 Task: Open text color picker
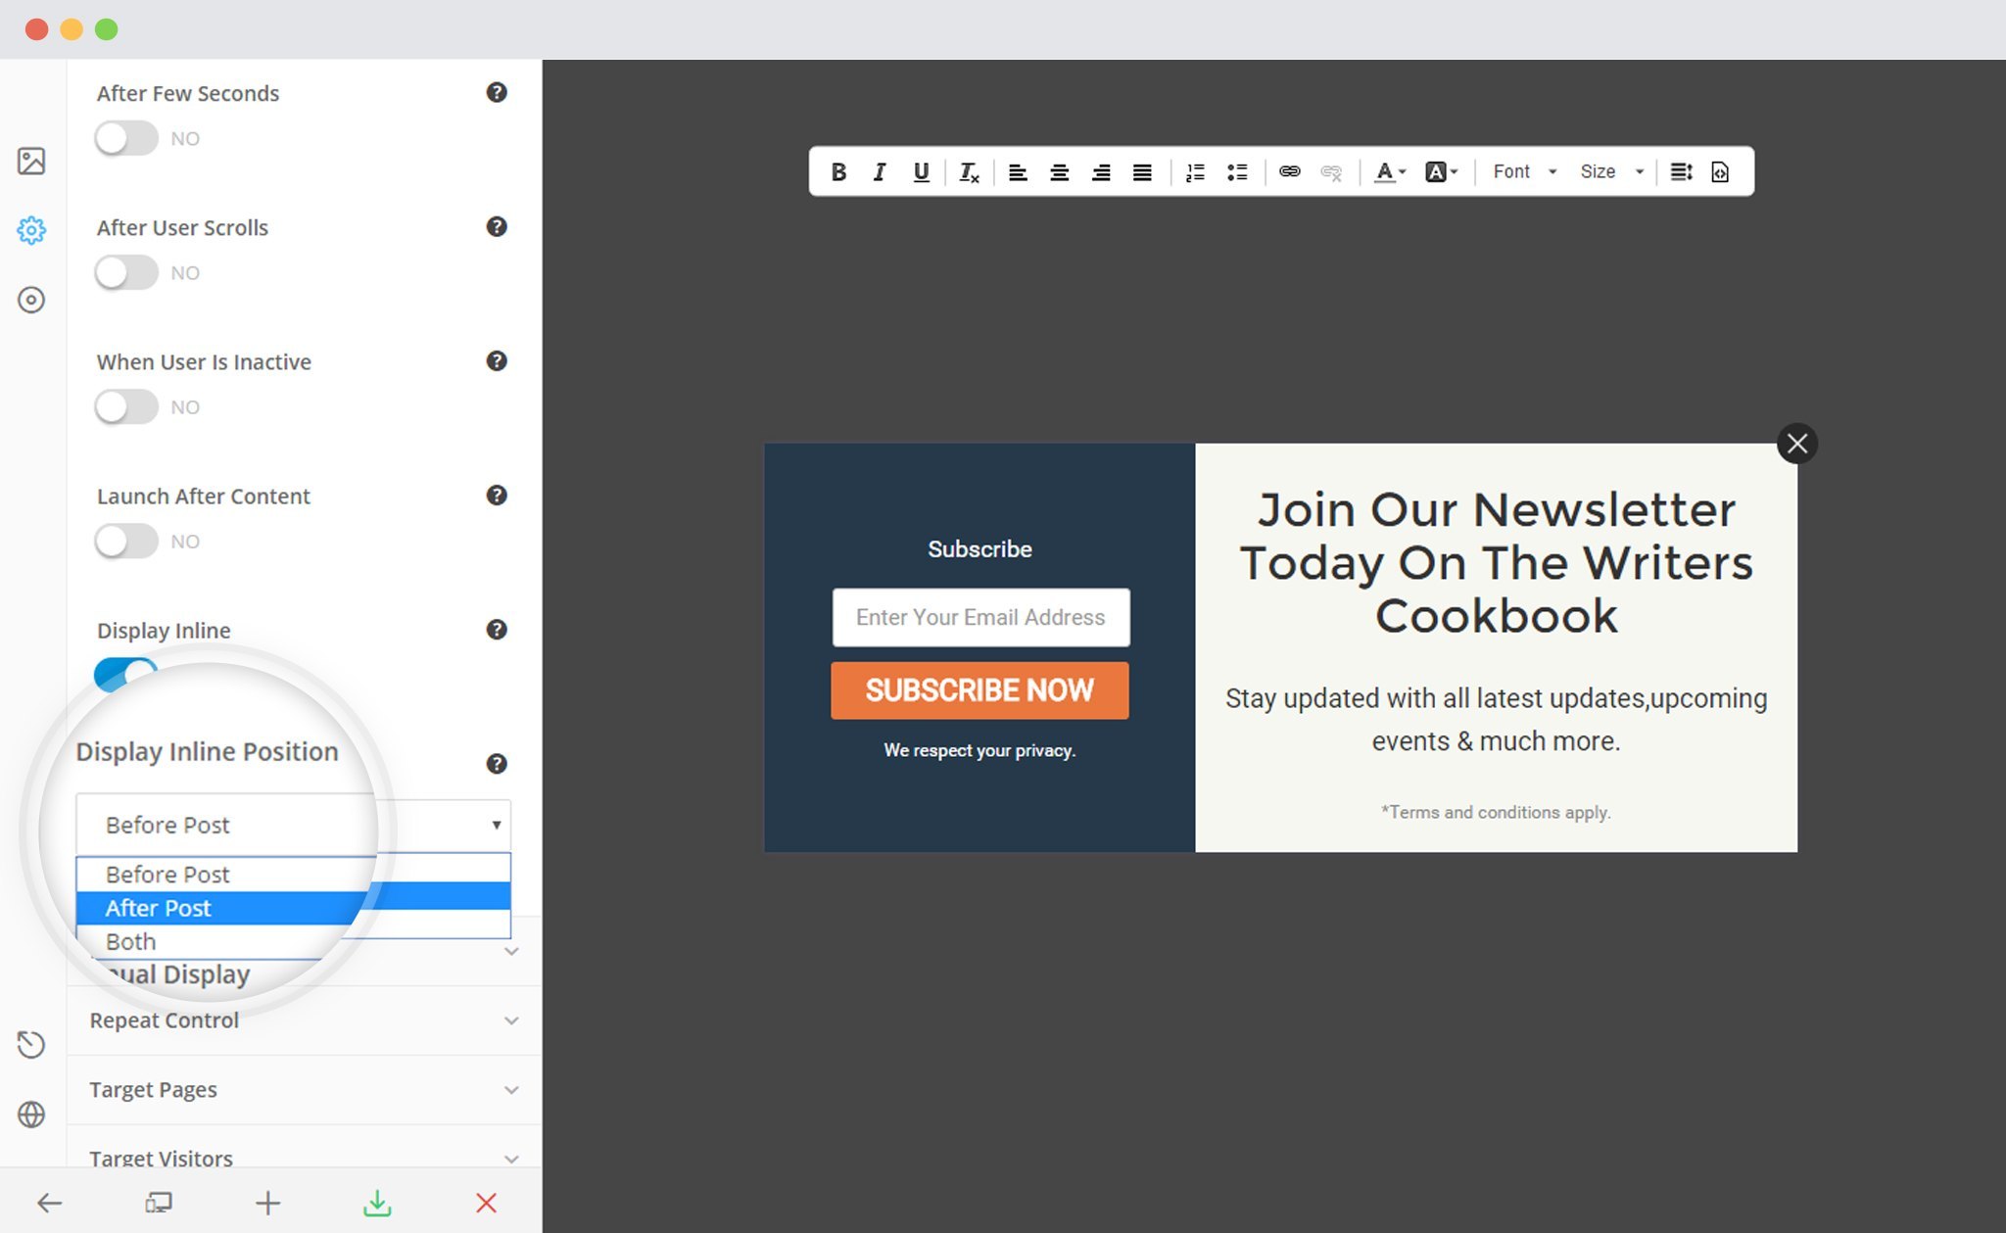[1390, 172]
